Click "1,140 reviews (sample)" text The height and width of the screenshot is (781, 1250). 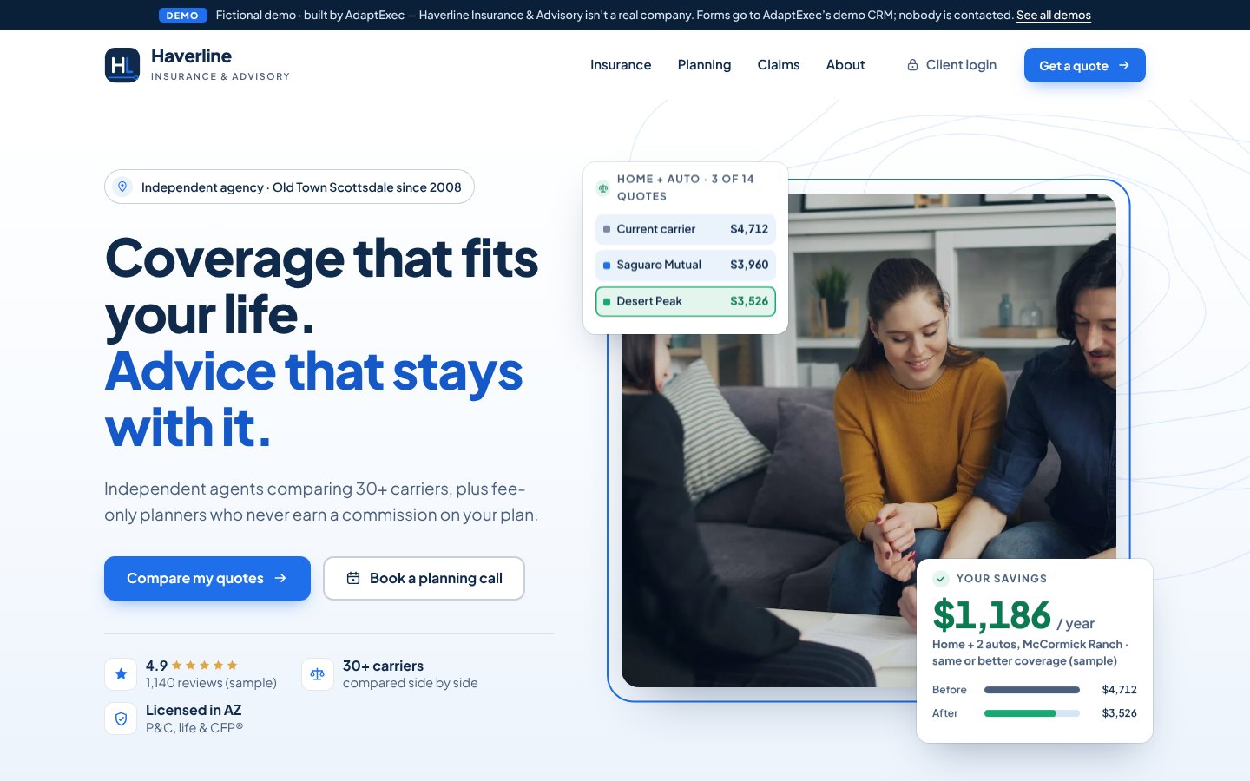211,683
